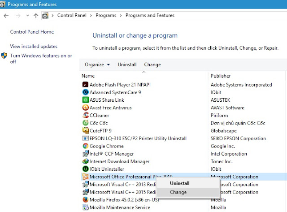Click the CCleaner program icon
The image size is (287, 212).
point(85,115)
